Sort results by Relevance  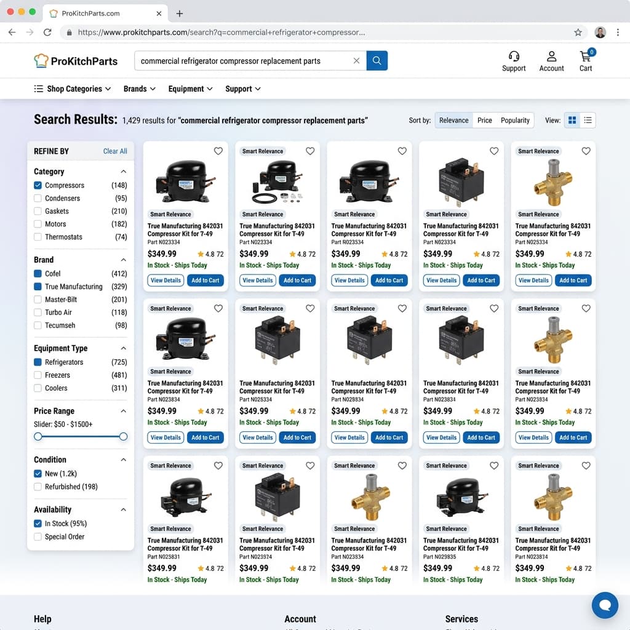tap(453, 120)
